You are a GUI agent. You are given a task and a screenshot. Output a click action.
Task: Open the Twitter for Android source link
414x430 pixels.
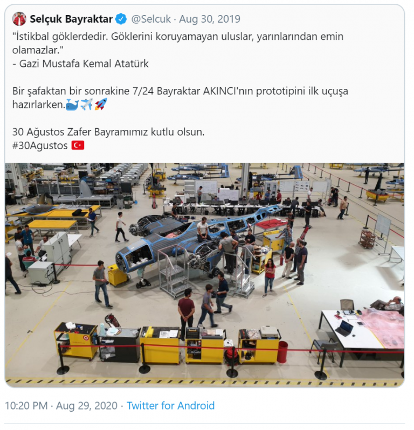click(x=171, y=406)
